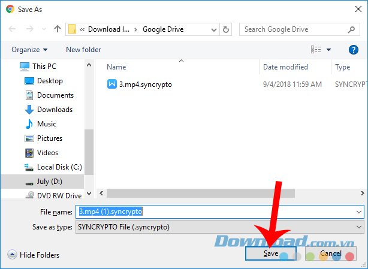Refresh the Google Drive folder

[x=226, y=29]
